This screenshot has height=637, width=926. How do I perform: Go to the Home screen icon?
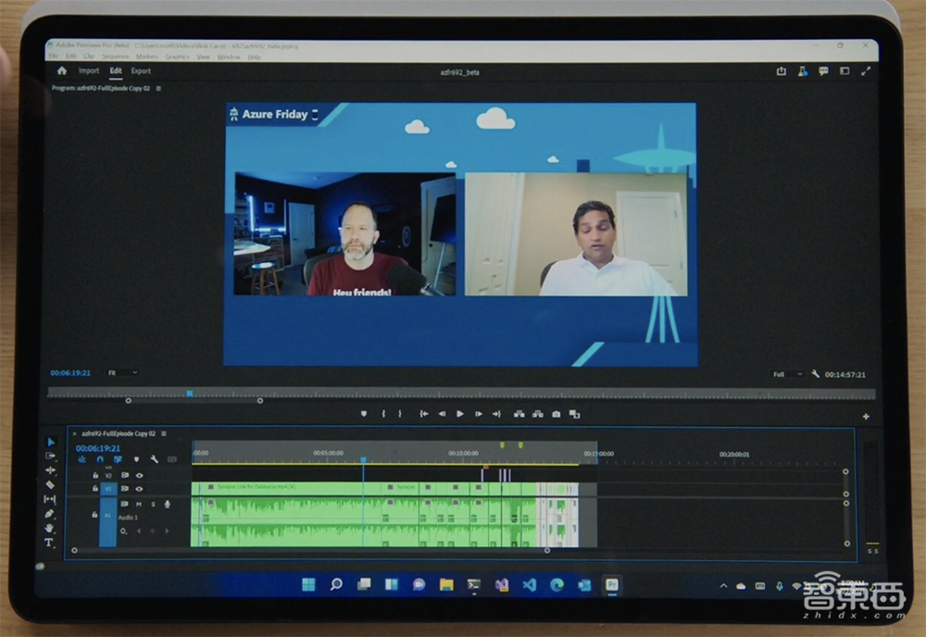coord(61,70)
